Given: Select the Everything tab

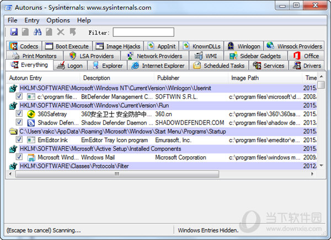Looking at the screenshot, I should click(29, 65).
